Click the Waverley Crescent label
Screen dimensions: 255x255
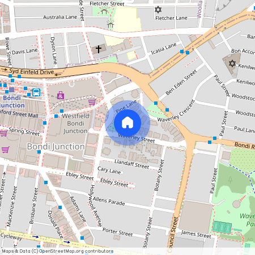click(x=176, y=111)
